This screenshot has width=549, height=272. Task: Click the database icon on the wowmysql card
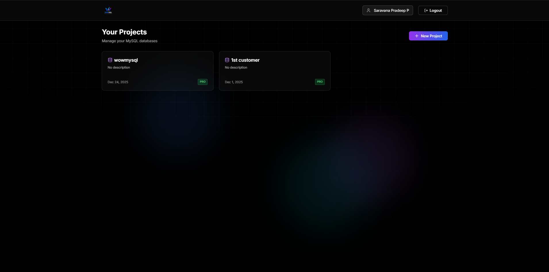[110, 60]
